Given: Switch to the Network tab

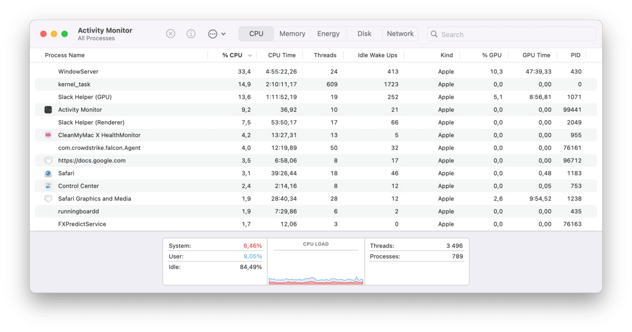Looking at the screenshot, I should click(x=400, y=34).
